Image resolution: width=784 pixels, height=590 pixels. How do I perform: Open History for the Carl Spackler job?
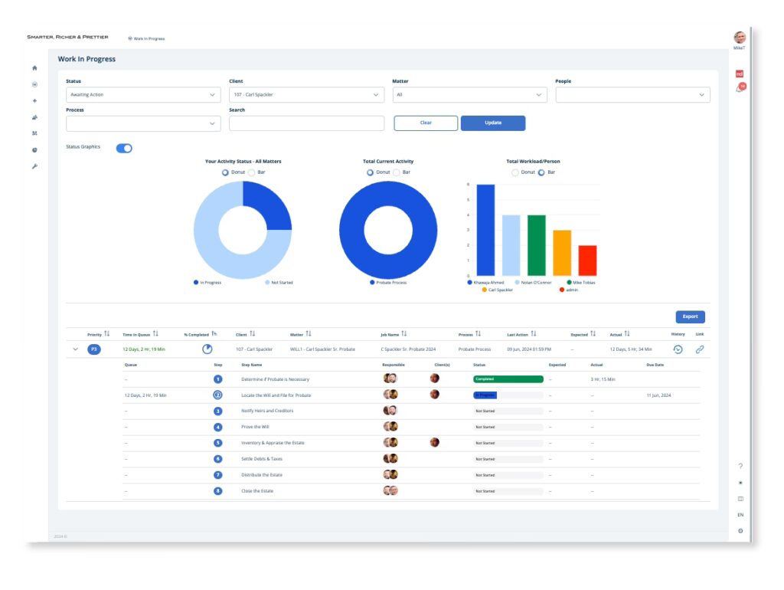[678, 349]
